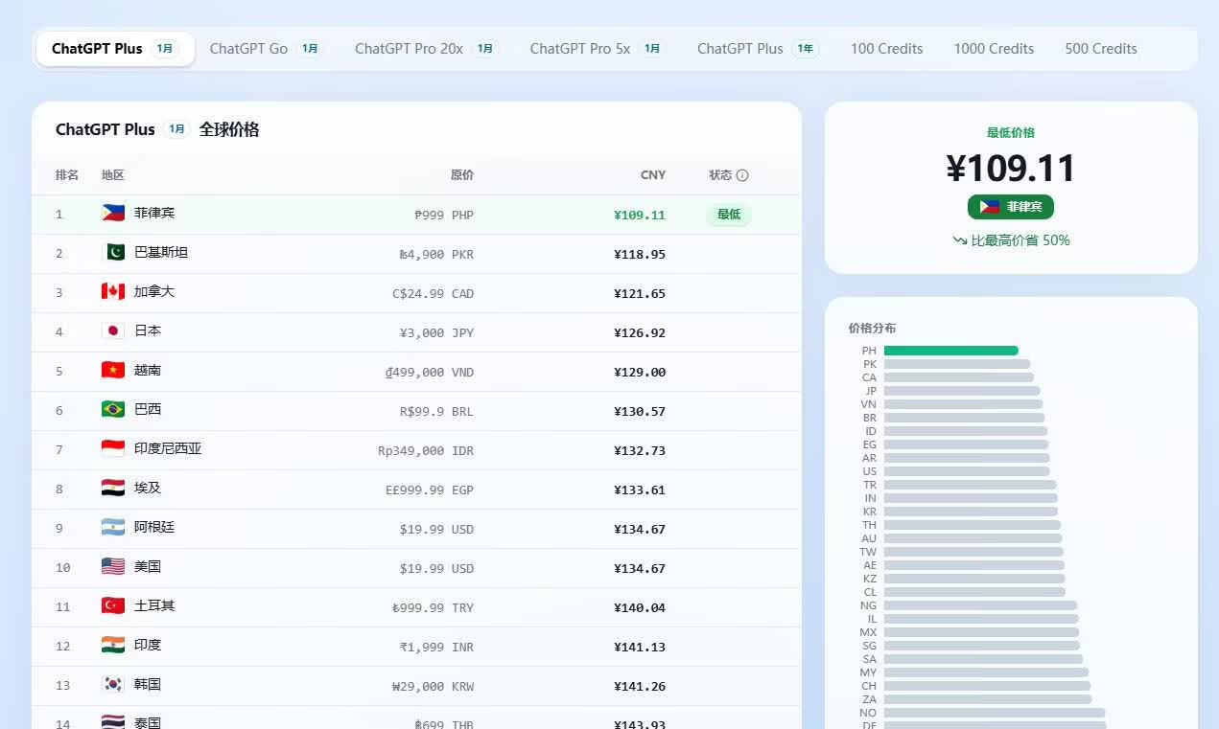Click the 地区 column header
The width and height of the screenshot is (1219, 729).
113,175
